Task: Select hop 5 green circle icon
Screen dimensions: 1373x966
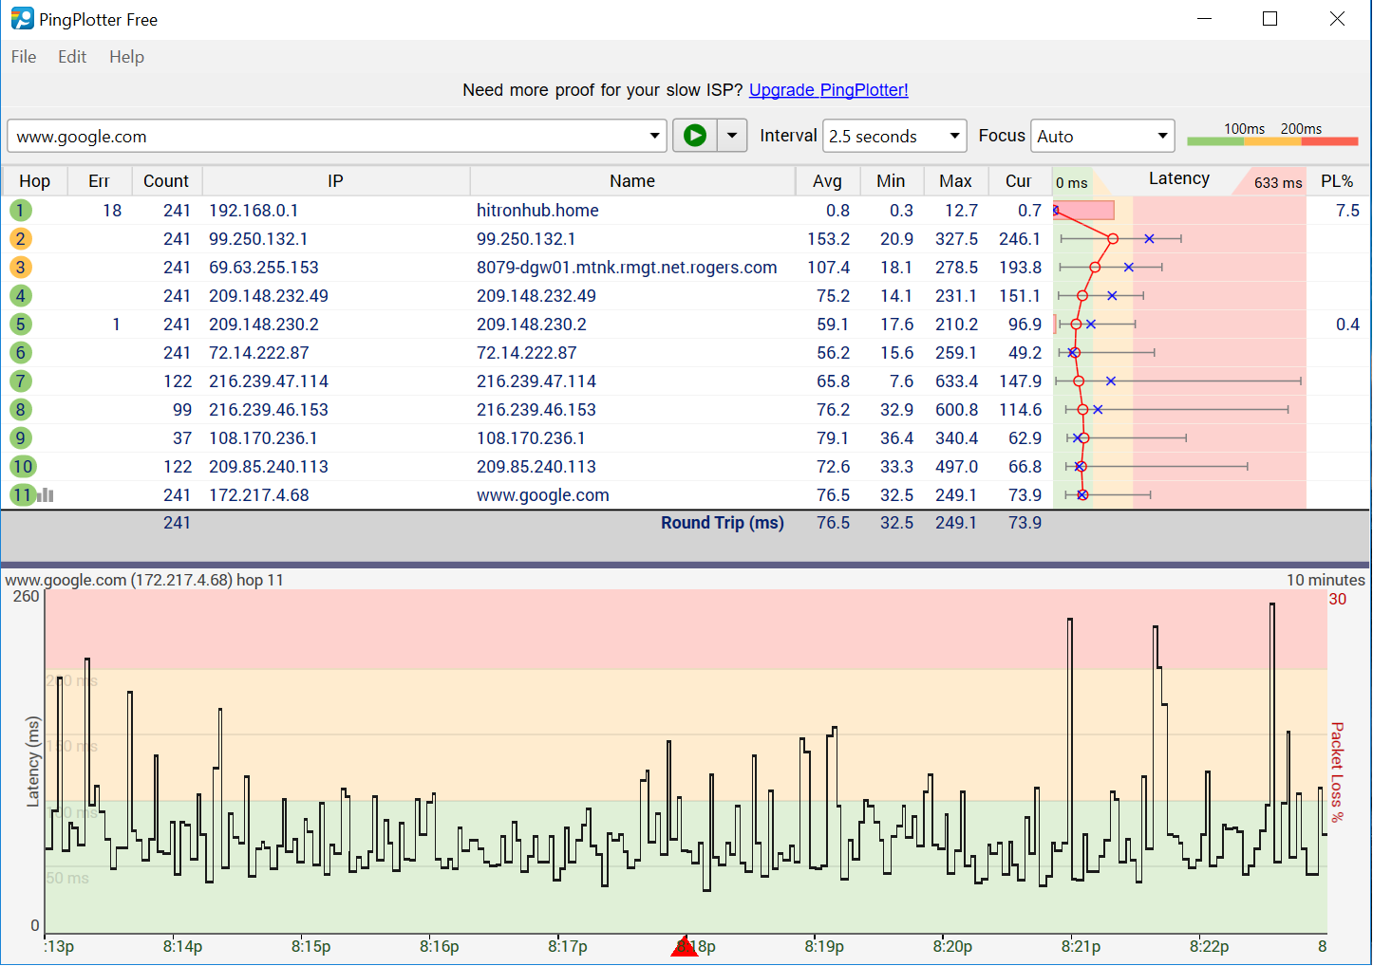Action: pyautogui.click(x=20, y=325)
